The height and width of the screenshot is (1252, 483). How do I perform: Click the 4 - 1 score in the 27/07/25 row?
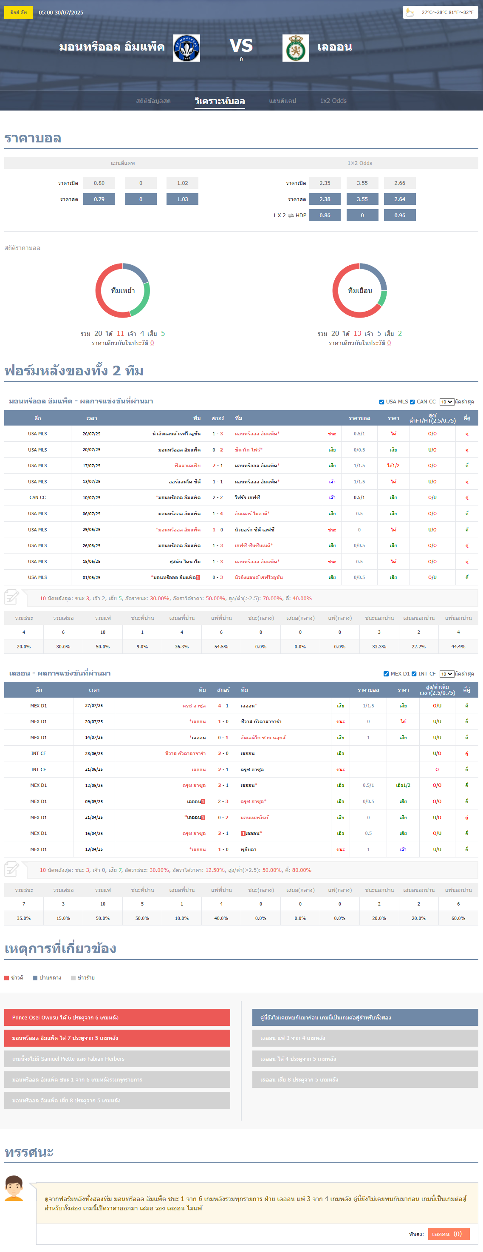pyautogui.click(x=223, y=706)
